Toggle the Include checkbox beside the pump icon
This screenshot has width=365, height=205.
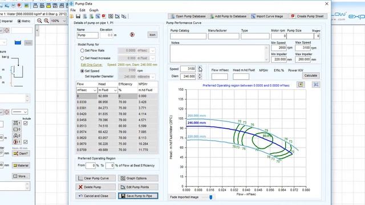click(25, 142)
